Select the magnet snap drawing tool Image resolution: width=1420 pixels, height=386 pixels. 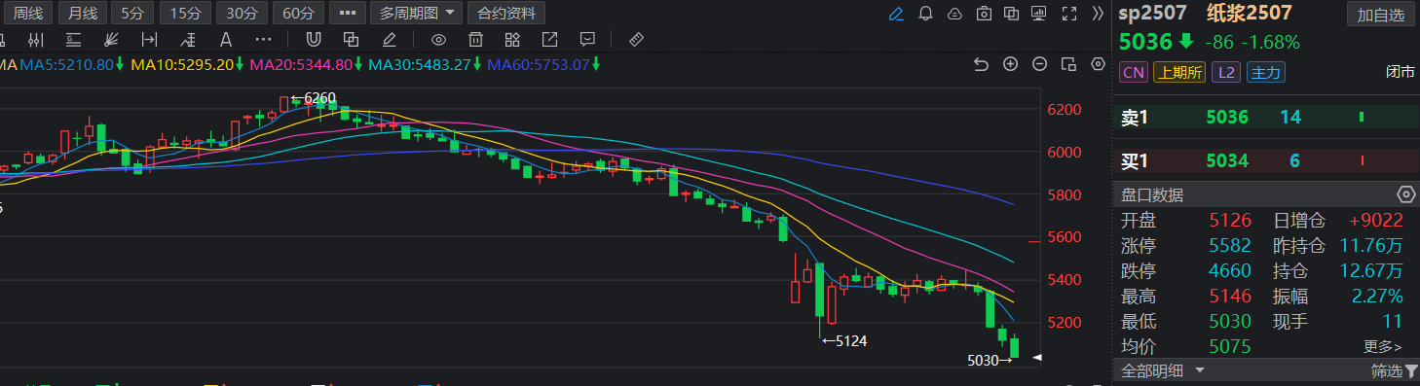(x=314, y=40)
